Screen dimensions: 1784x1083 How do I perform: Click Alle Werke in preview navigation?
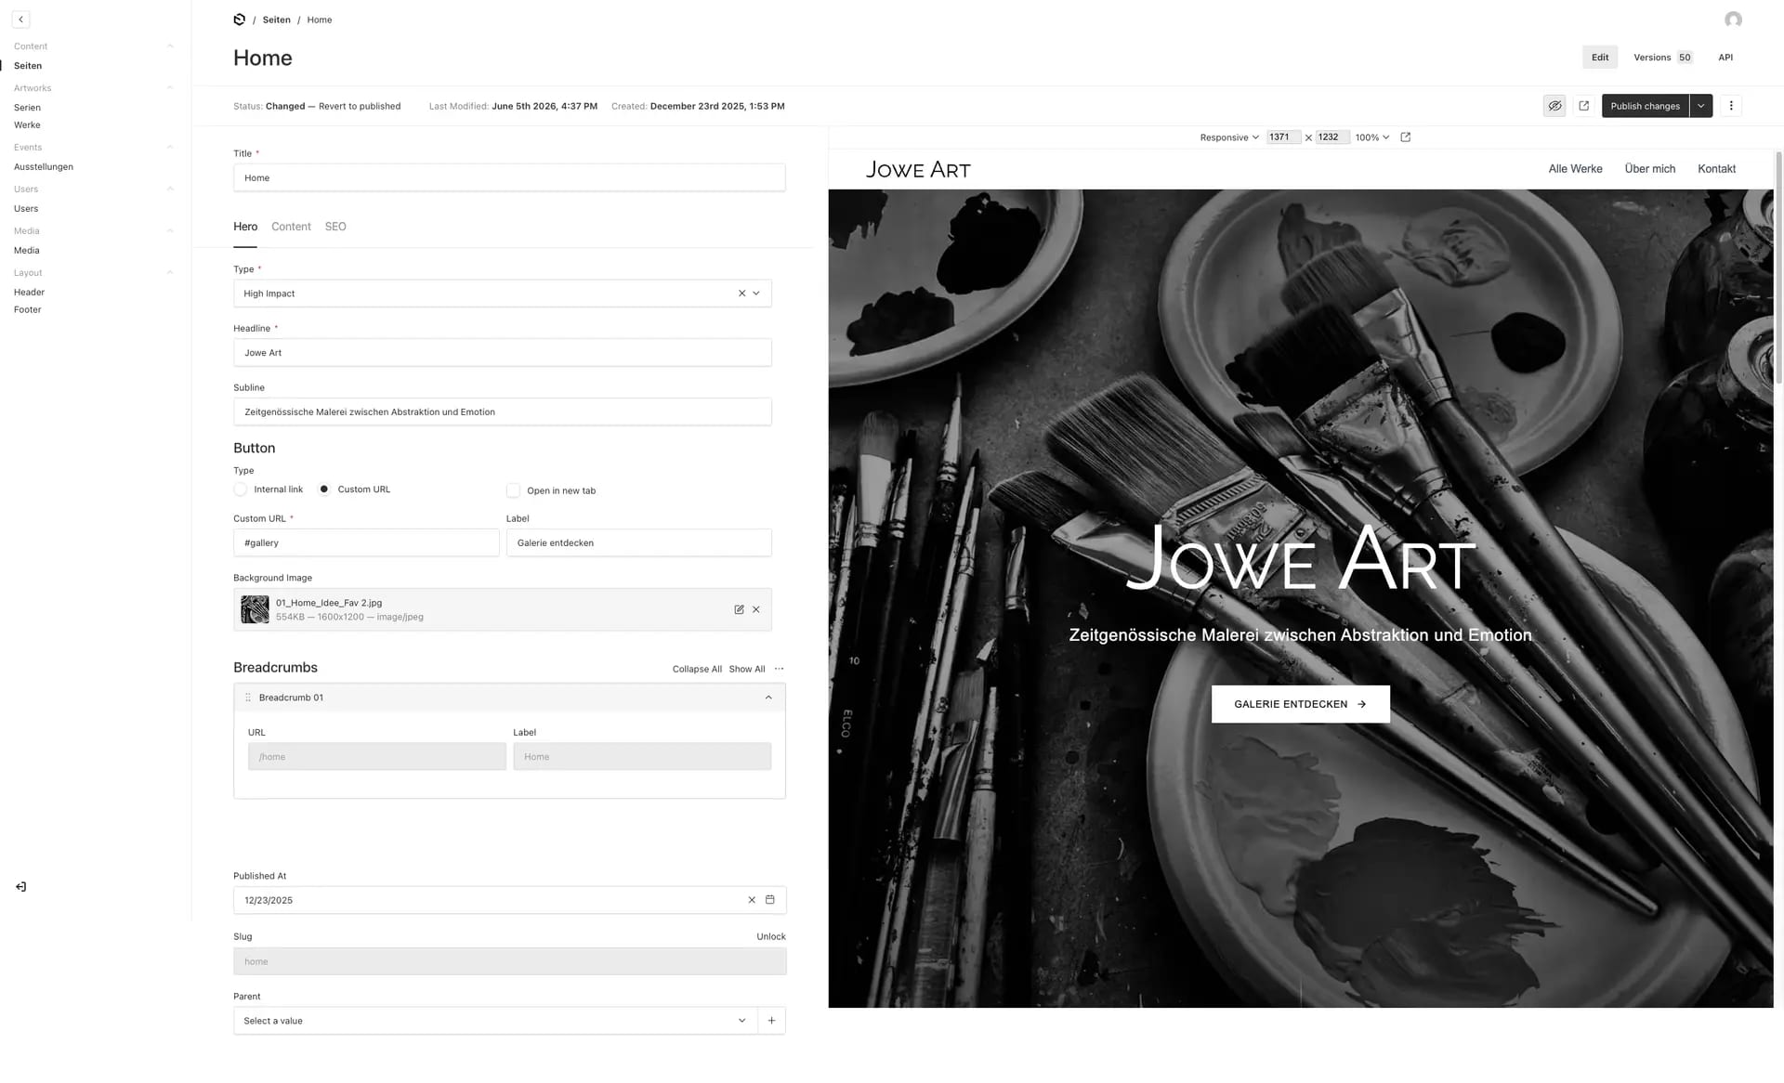point(1575,169)
